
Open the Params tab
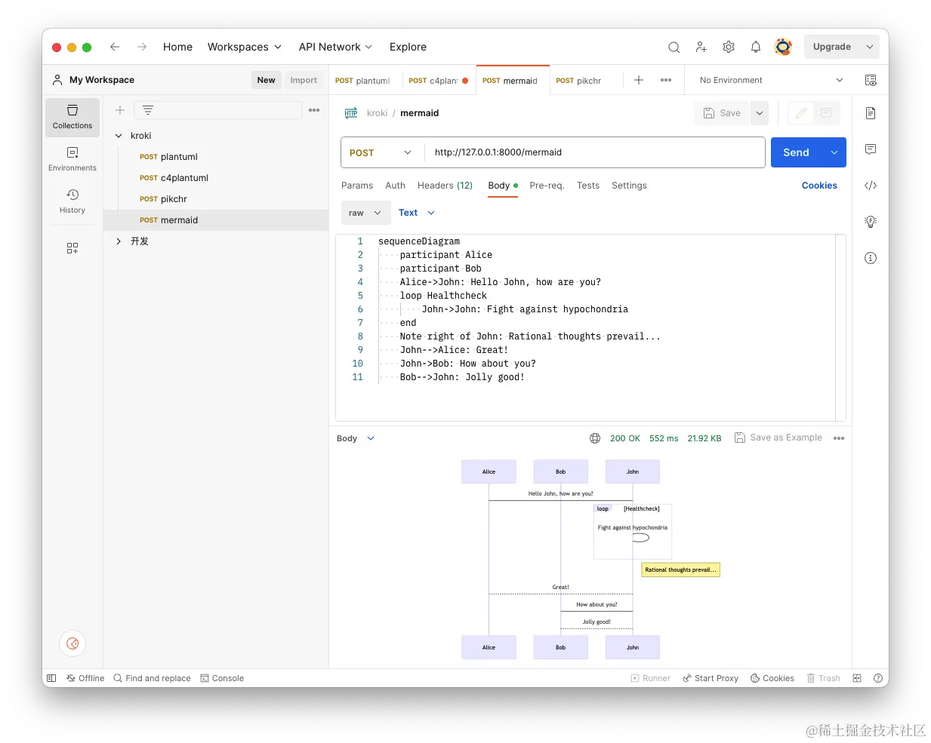[357, 186]
